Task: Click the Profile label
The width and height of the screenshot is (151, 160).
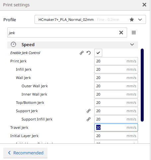Action: point(10,20)
